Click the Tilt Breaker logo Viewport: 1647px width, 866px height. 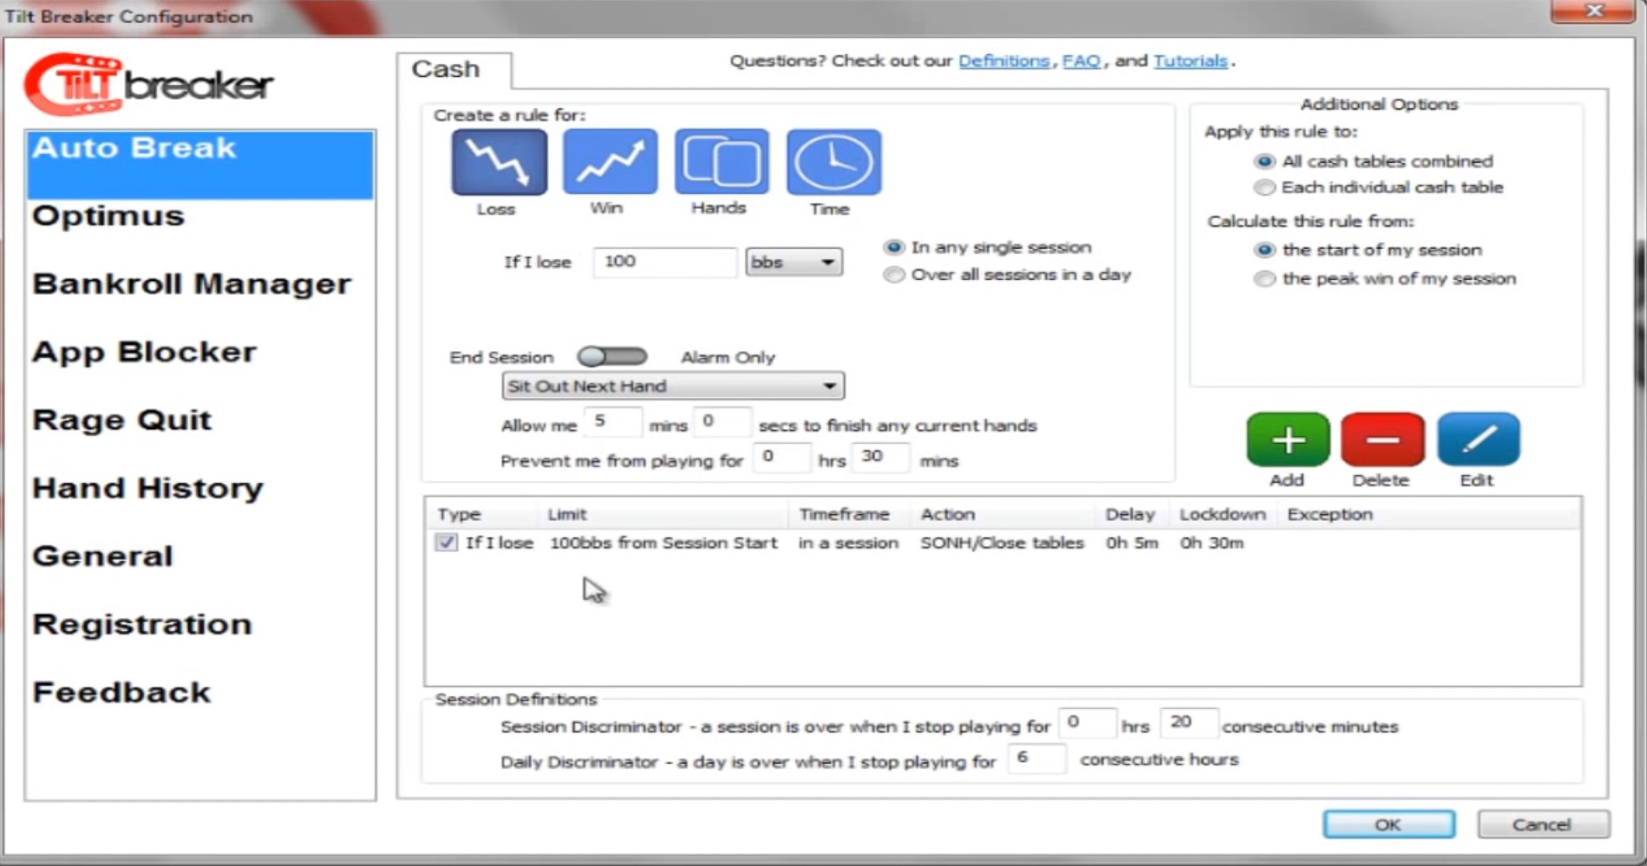pyautogui.click(x=149, y=84)
